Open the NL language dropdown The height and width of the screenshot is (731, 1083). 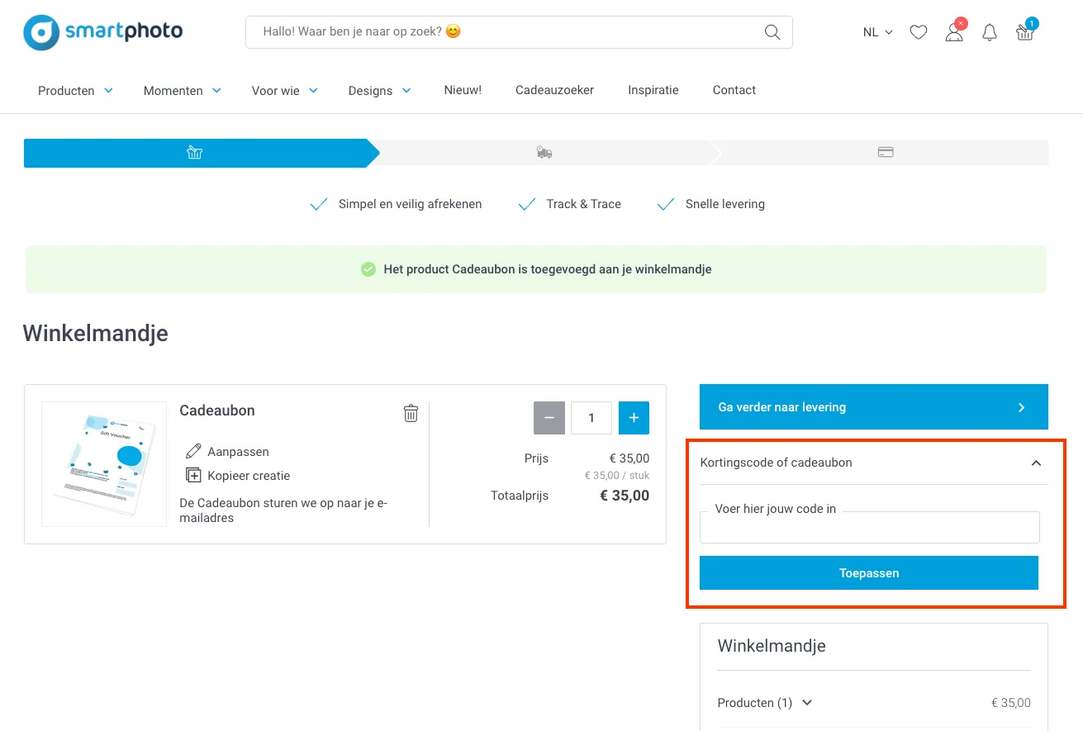tap(876, 31)
